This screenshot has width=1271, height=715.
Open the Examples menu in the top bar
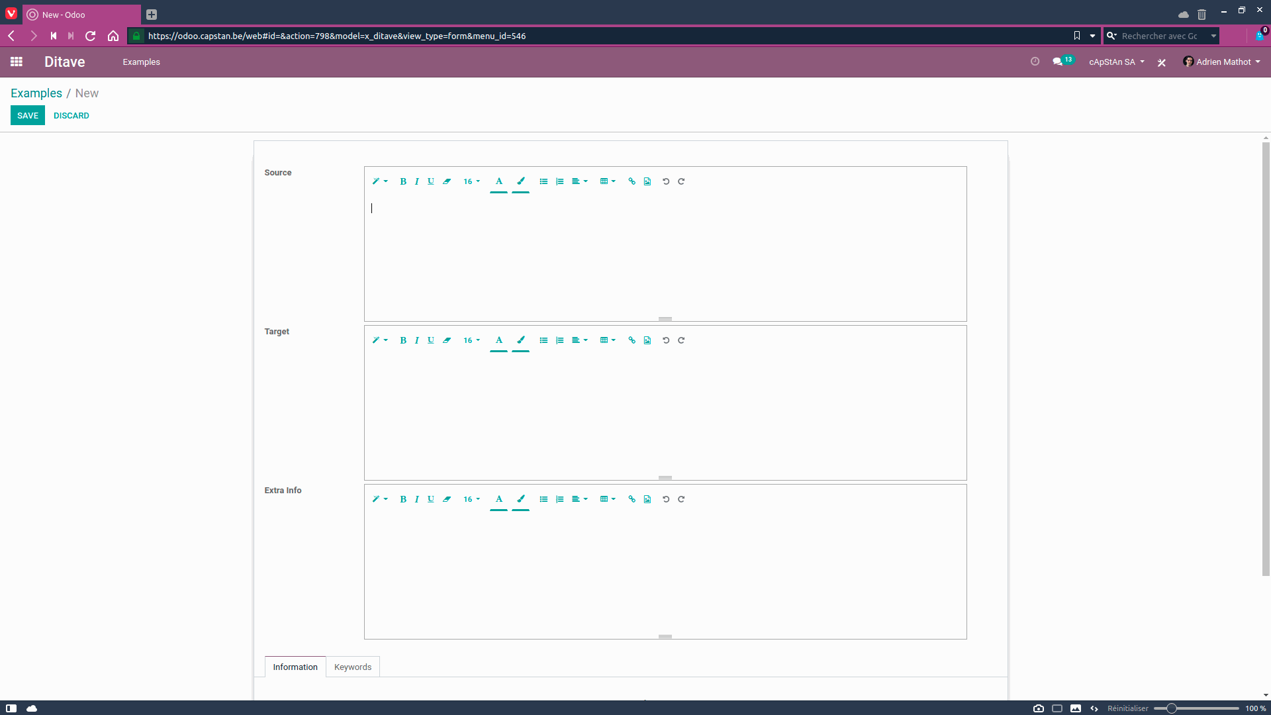coord(141,62)
